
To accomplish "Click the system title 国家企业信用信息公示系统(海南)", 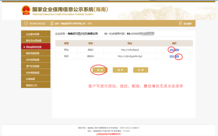I will [70, 10].
